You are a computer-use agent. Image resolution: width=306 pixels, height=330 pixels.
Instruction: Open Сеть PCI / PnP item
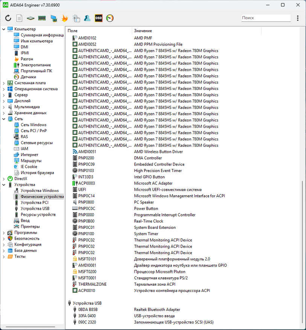(30, 131)
